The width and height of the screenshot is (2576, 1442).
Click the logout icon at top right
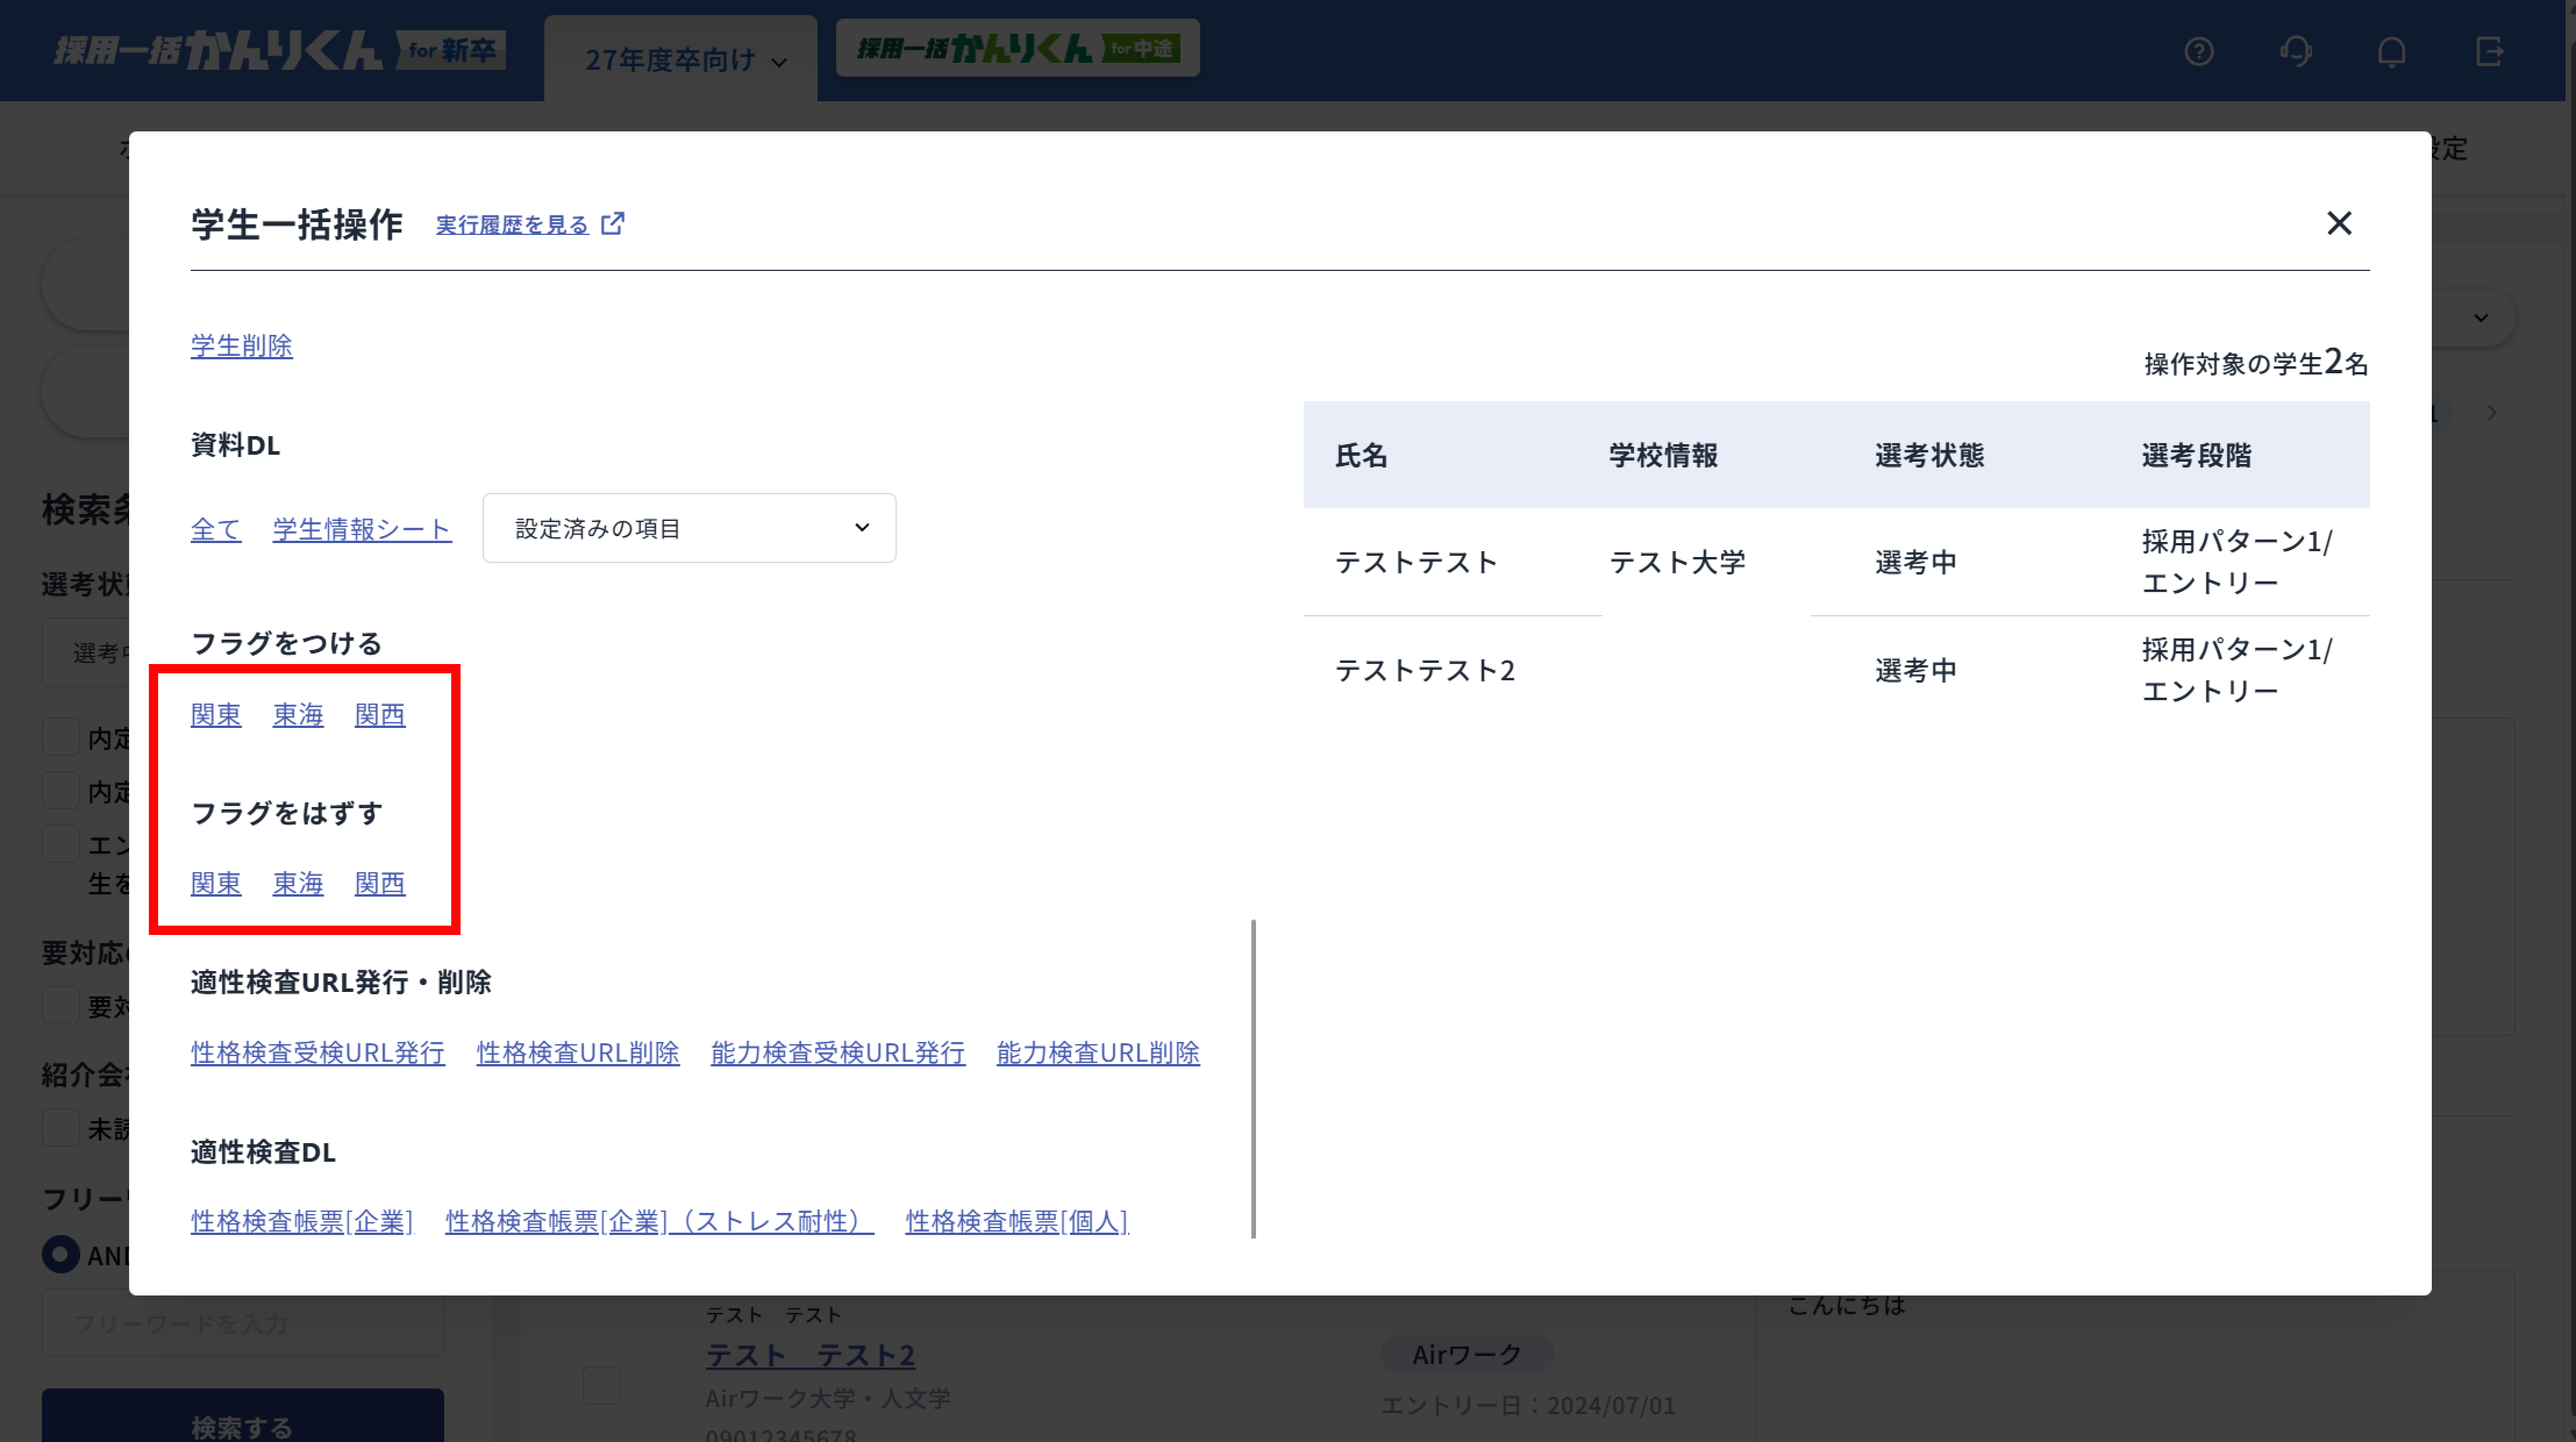2489,51
